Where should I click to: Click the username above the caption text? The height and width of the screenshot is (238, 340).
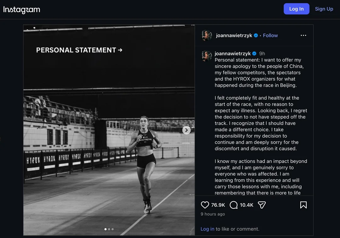click(x=232, y=53)
